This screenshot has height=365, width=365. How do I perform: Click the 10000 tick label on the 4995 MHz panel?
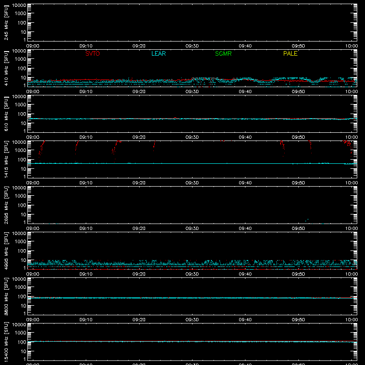(19, 234)
